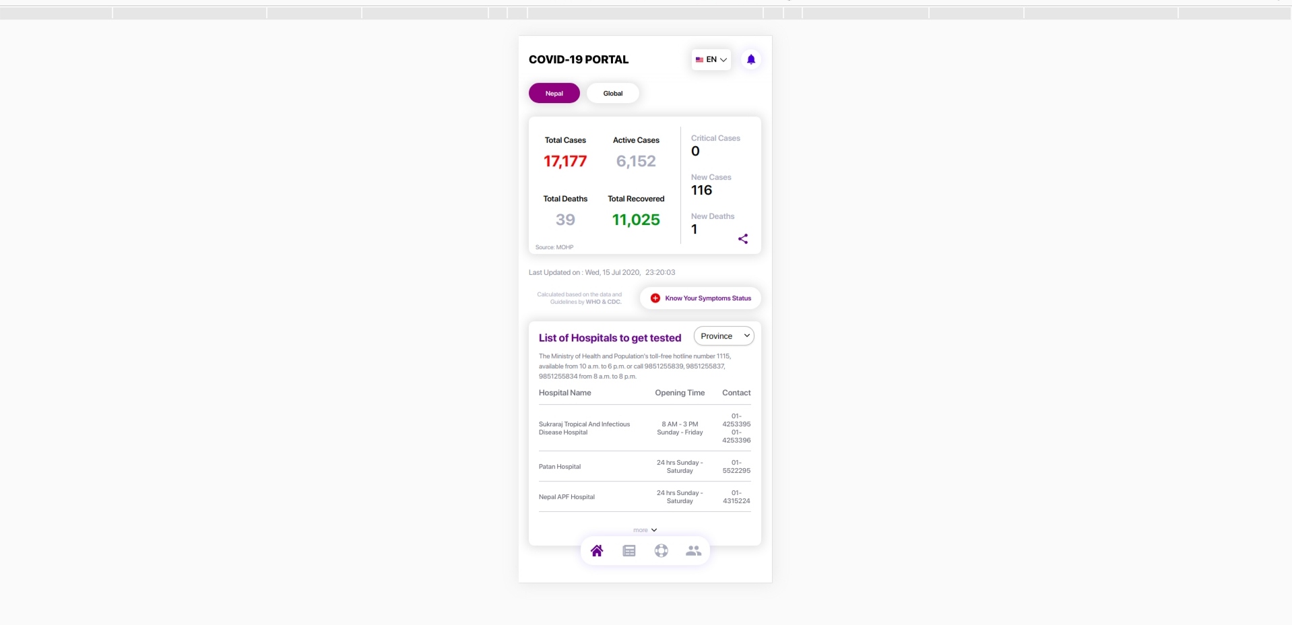1292x625 pixels.
Task: Go to Home in bottom navigation
Action: coord(597,551)
